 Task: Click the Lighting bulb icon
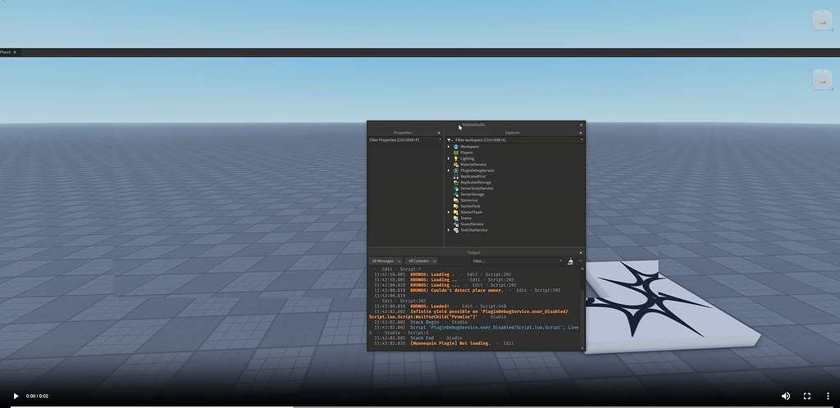tap(456, 158)
